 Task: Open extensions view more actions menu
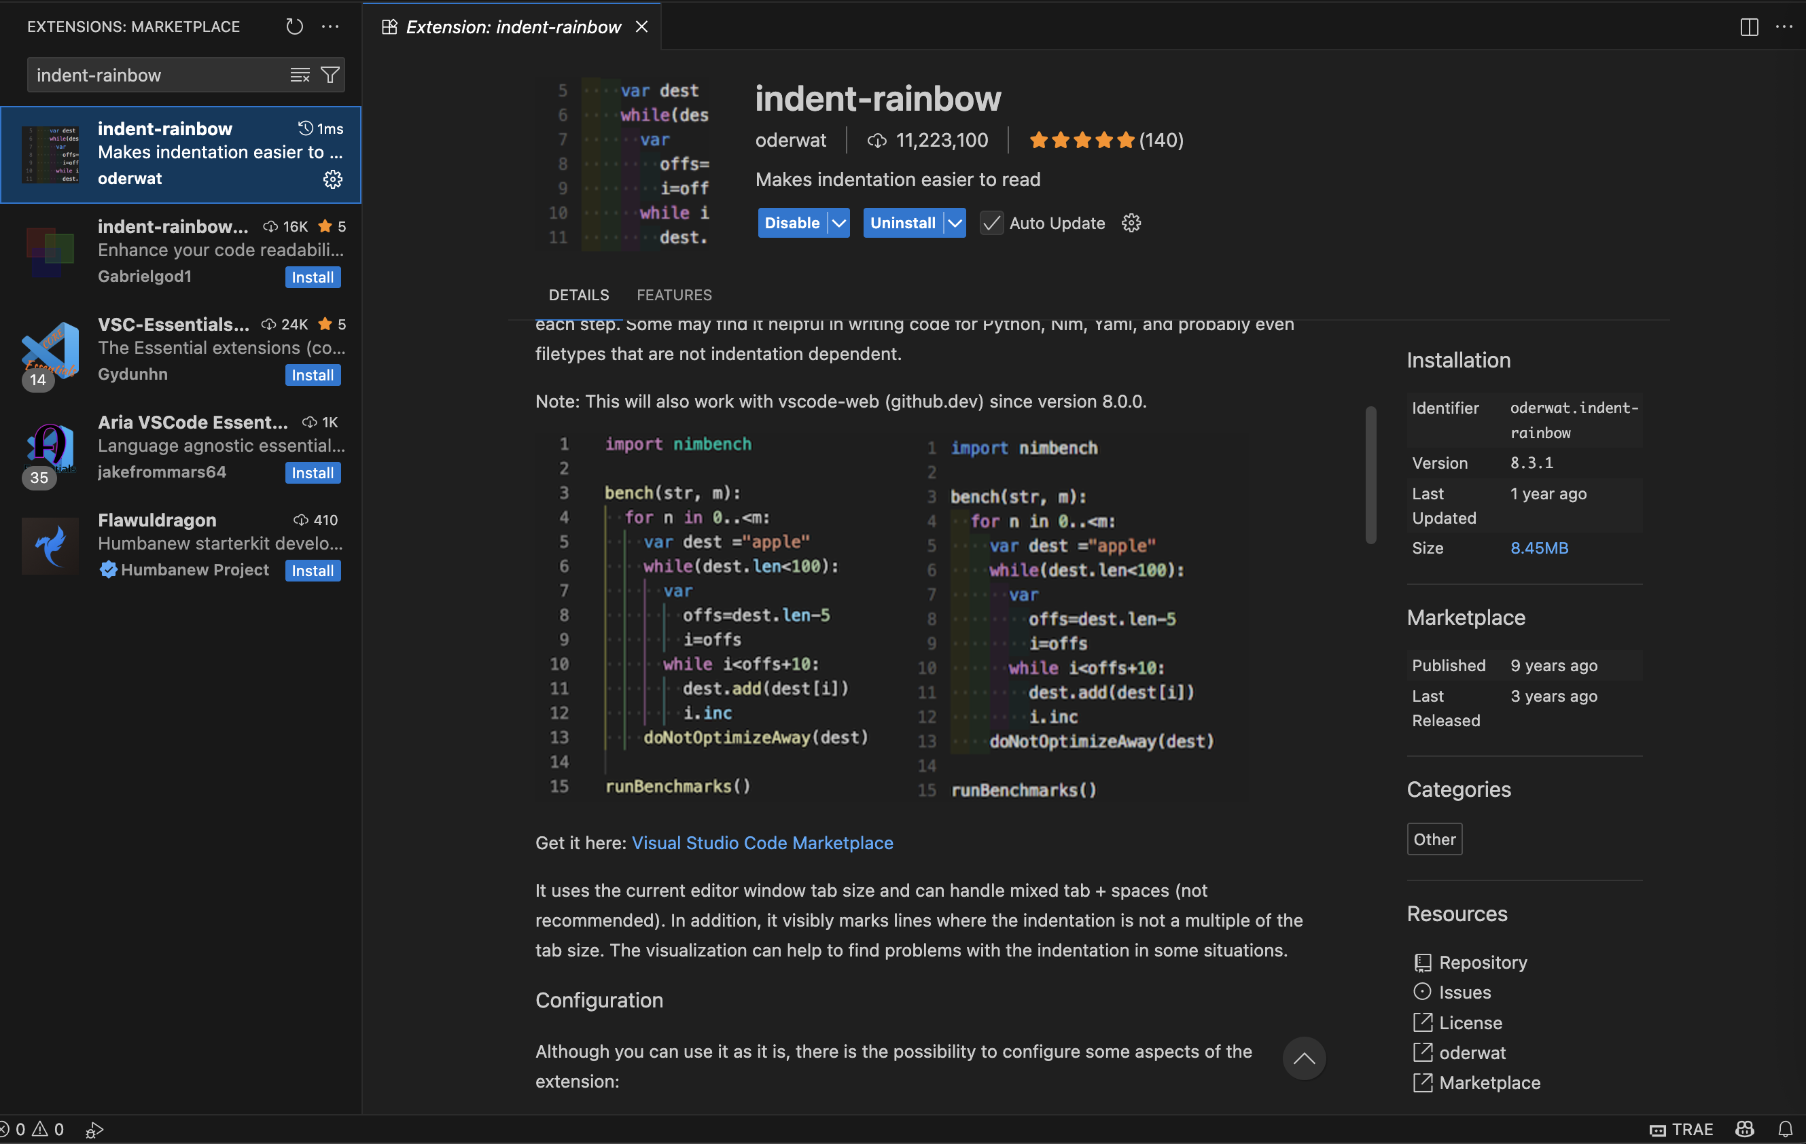click(x=330, y=27)
